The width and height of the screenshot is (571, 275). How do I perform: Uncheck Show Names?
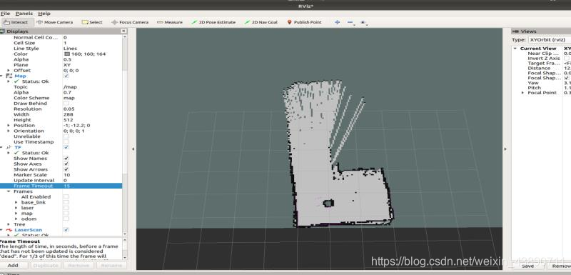(x=66, y=159)
